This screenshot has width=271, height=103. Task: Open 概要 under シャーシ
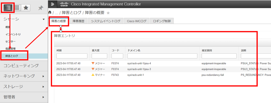click(8, 27)
